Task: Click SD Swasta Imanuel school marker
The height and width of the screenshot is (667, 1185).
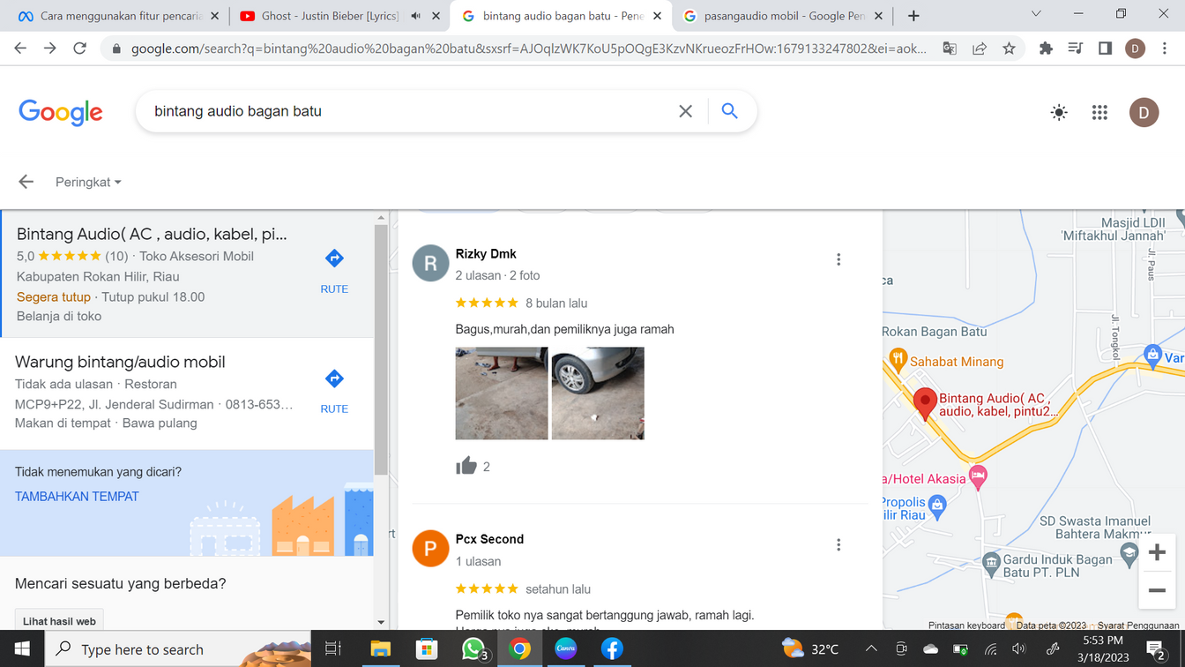Action: click(x=1129, y=553)
